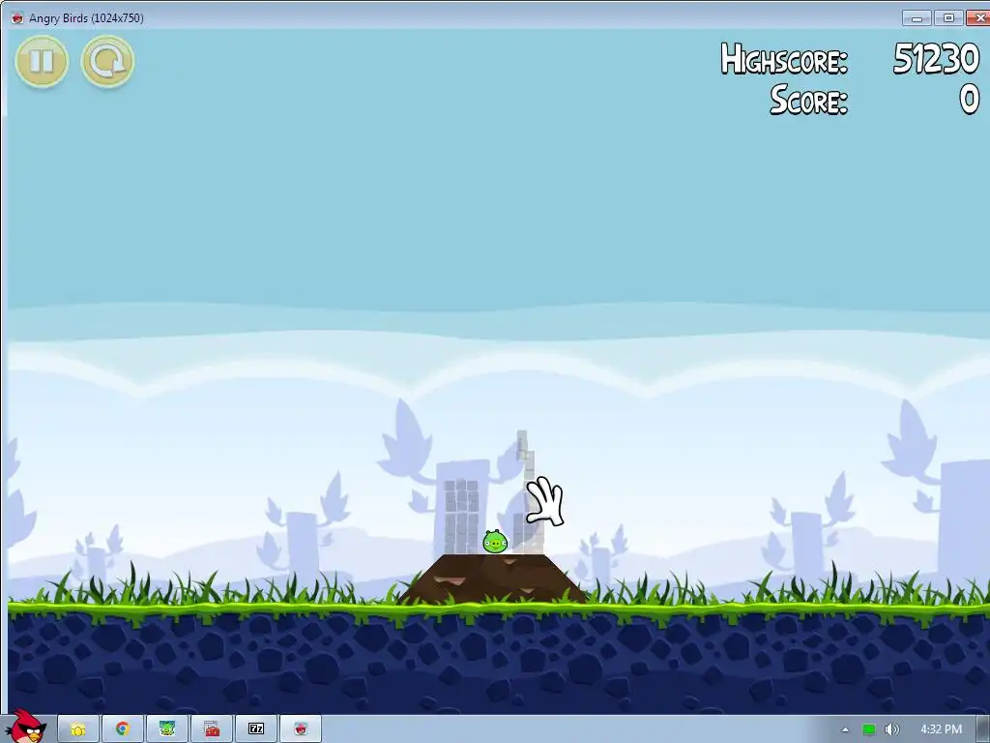Open the yellow folder taskbar icon

[77, 728]
